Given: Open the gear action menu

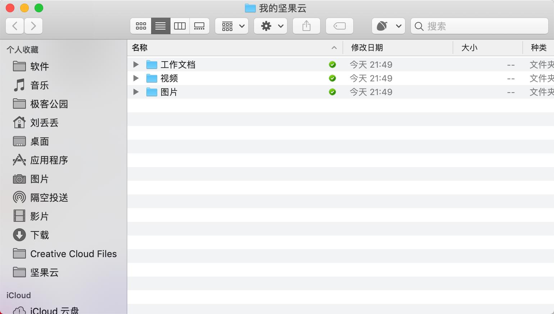Looking at the screenshot, I should 271,26.
